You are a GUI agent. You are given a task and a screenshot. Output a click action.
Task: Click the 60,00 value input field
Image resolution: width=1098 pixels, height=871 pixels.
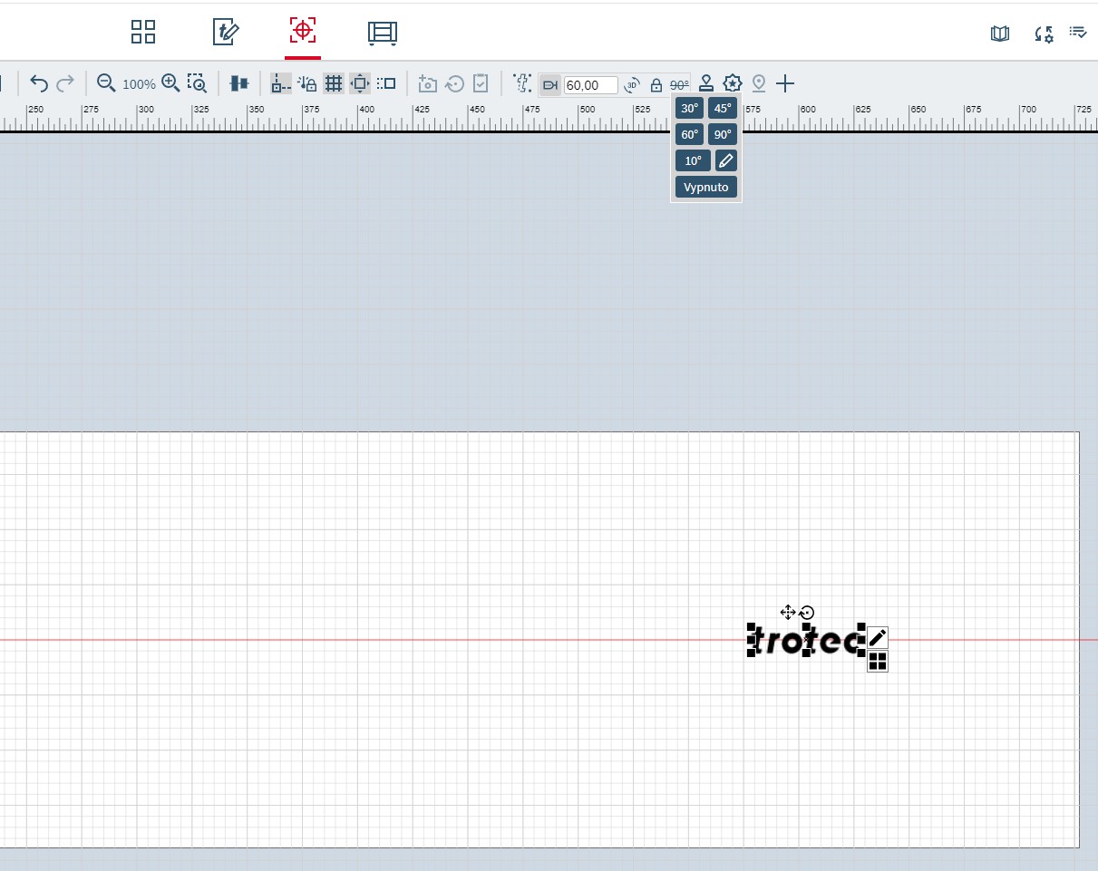(590, 85)
